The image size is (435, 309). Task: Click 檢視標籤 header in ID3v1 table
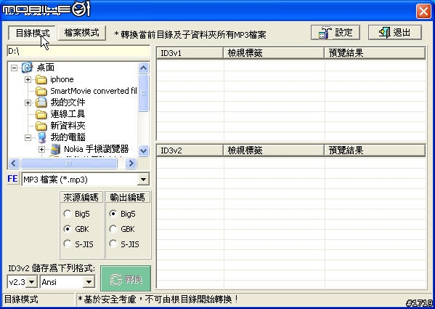pyautogui.click(x=274, y=53)
